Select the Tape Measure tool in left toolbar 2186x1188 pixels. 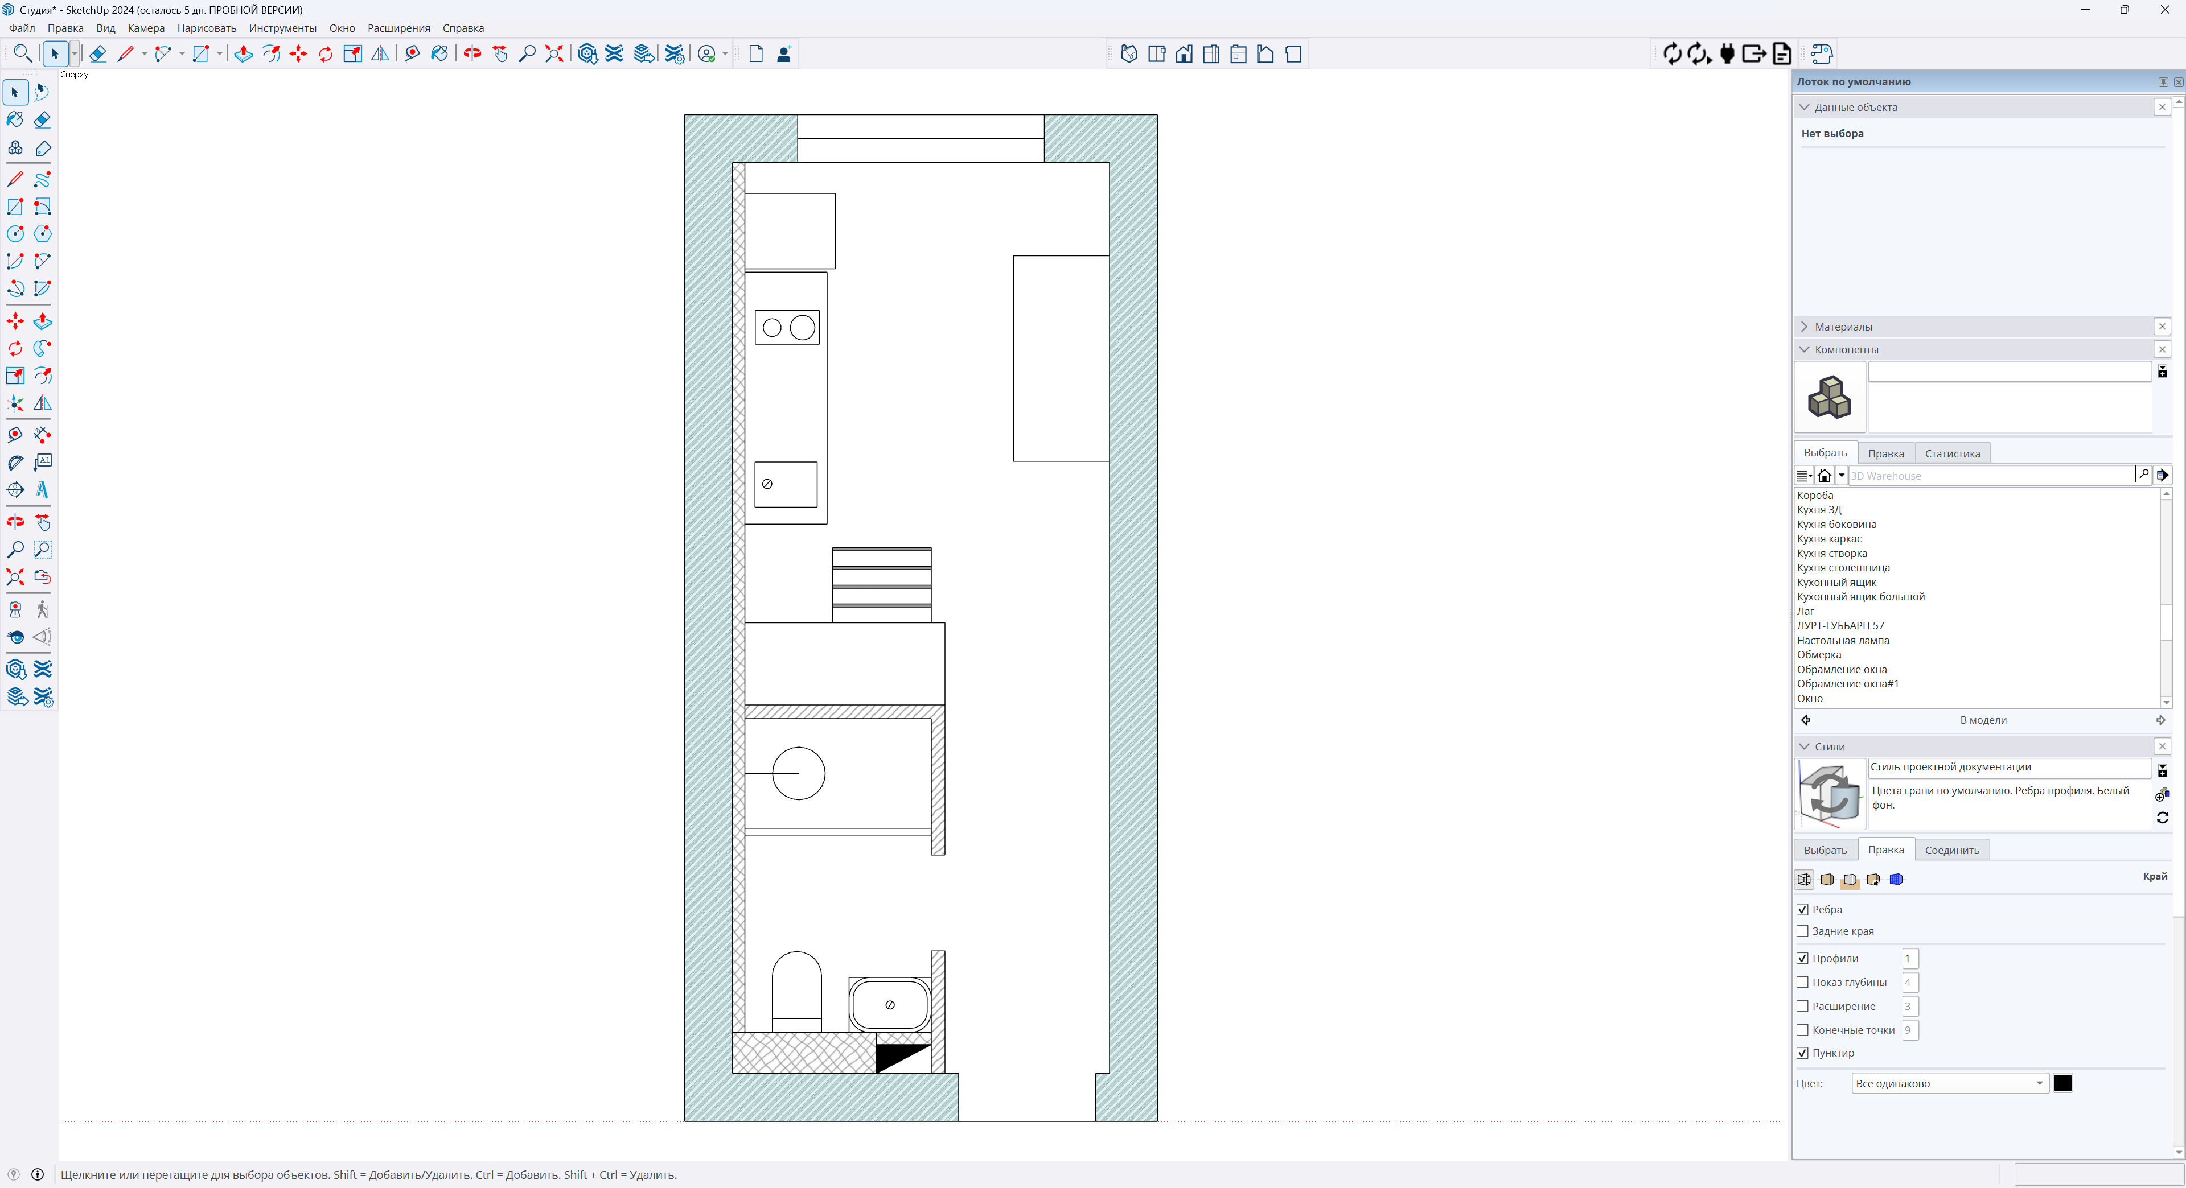pyautogui.click(x=15, y=435)
